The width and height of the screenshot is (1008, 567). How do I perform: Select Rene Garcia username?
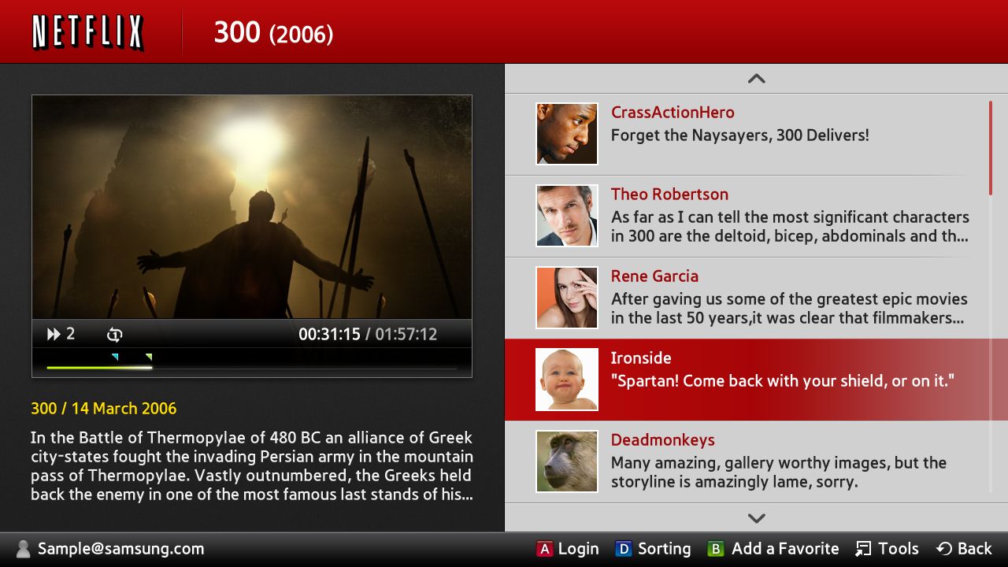coord(654,276)
